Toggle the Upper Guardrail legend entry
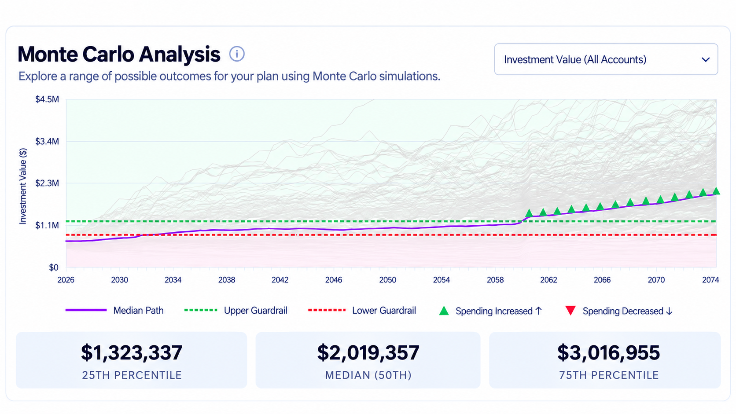Screen dimensions: 736x414 tap(236, 311)
